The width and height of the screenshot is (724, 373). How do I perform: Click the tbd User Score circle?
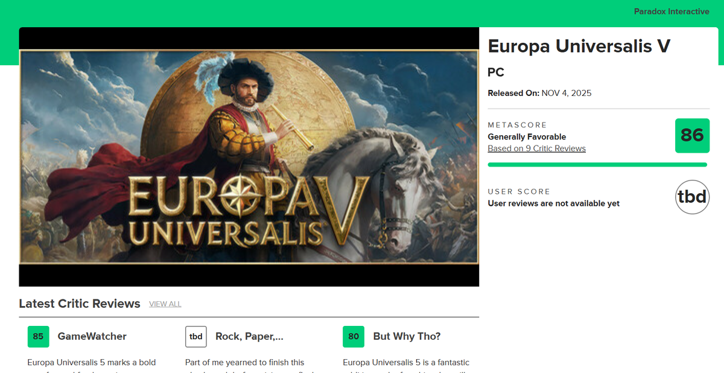[692, 197]
